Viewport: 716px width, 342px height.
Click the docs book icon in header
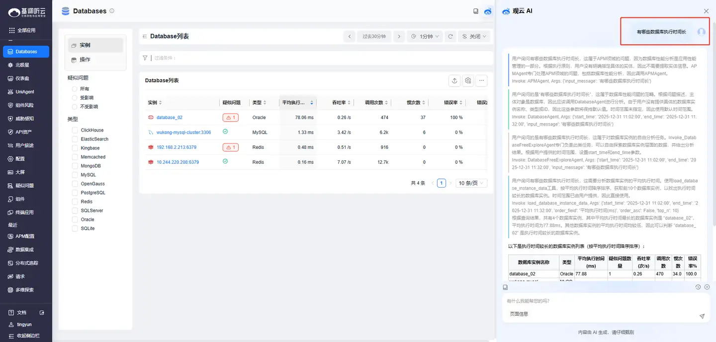pos(475,11)
